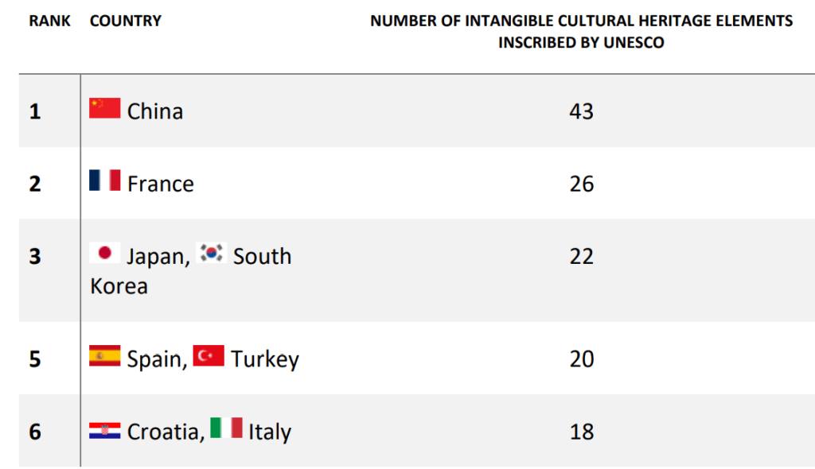This screenshot has width=815, height=469.
Task: Click the Turkey flag icon
Action: (209, 356)
